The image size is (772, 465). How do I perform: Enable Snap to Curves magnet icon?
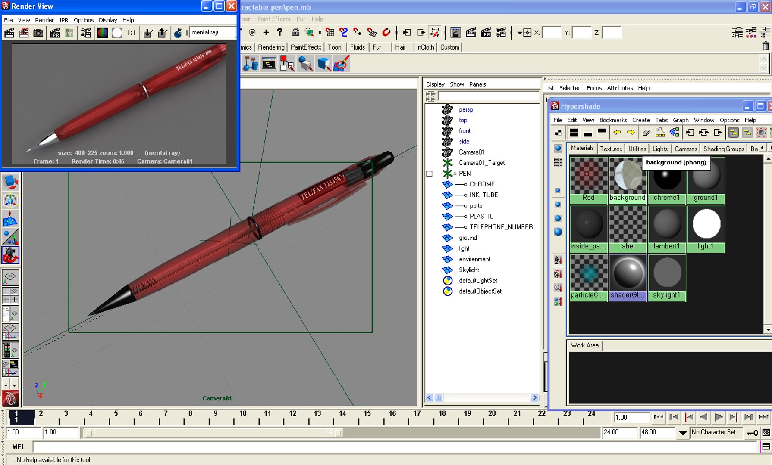click(x=344, y=32)
